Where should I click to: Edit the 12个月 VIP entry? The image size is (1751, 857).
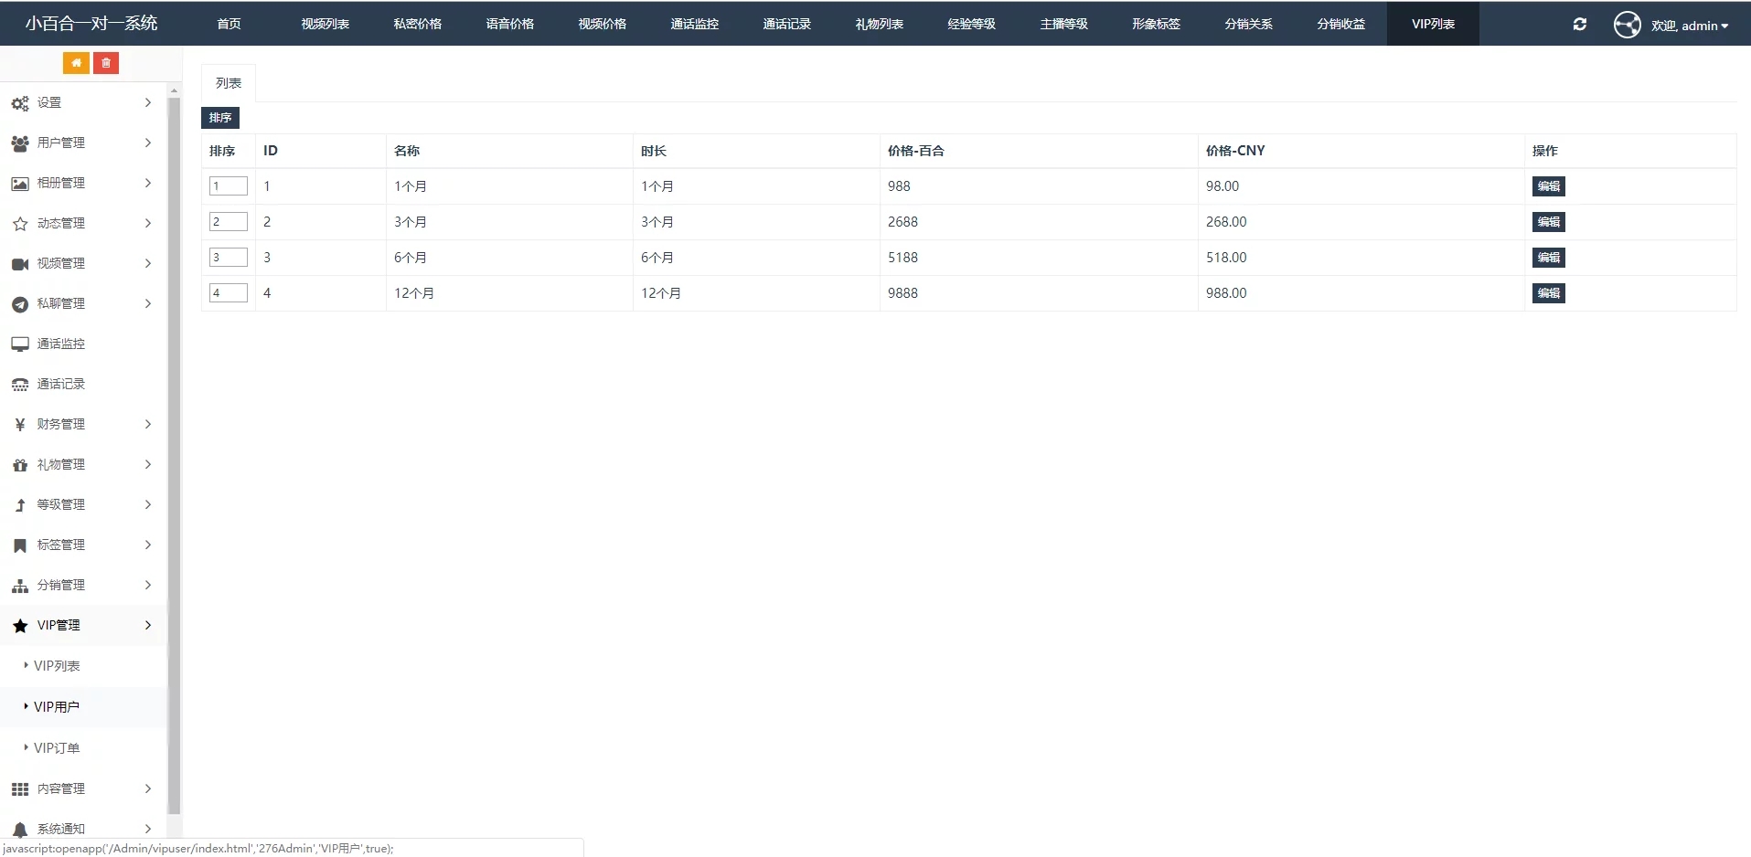1548,292
